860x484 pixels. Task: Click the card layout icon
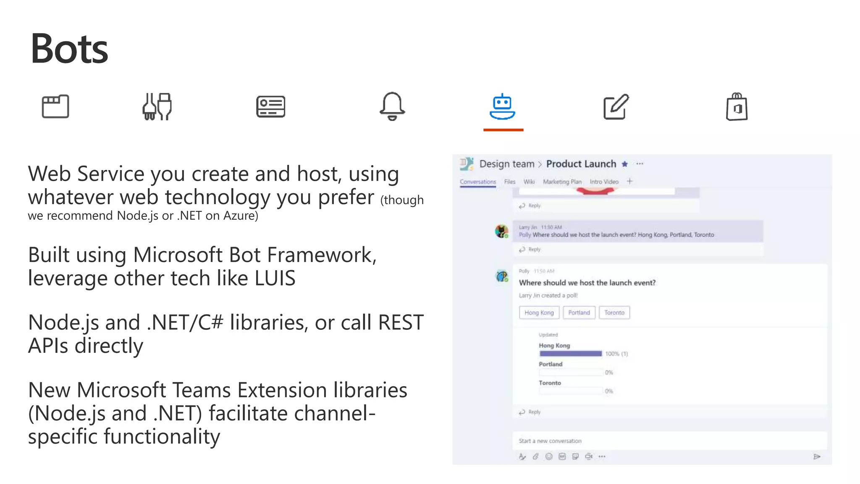(x=271, y=107)
